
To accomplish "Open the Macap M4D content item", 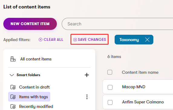I will pyautogui.click(x=134, y=87).
